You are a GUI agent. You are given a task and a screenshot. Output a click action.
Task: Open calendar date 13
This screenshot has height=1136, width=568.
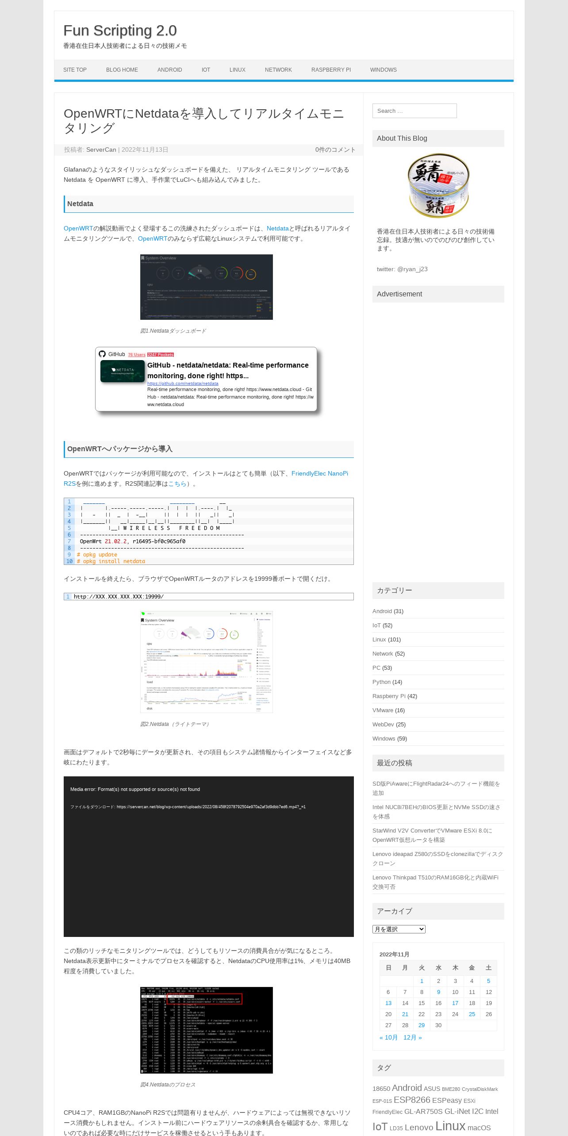click(388, 1003)
